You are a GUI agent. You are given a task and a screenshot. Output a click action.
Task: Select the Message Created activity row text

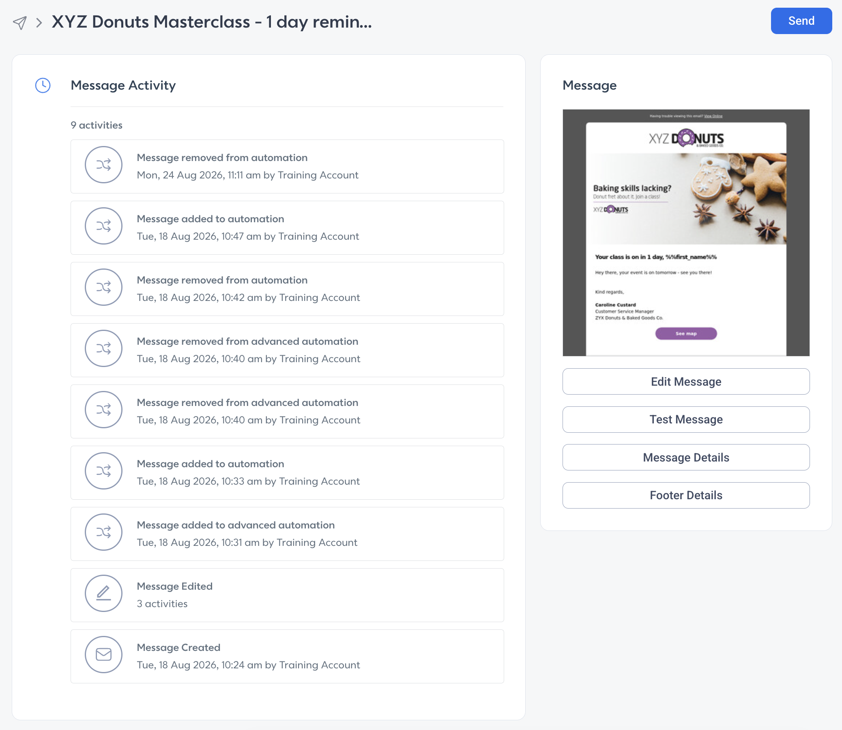(x=178, y=647)
